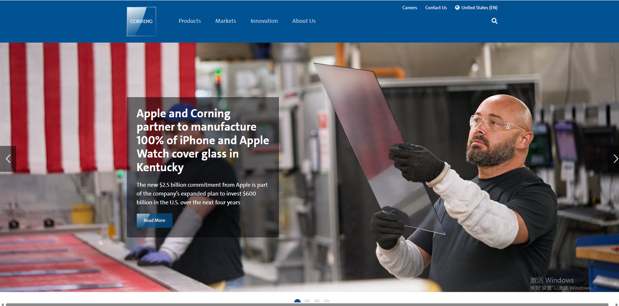Open the search magnifier icon
The height and width of the screenshot is (306, 619).
coord(494,21)
